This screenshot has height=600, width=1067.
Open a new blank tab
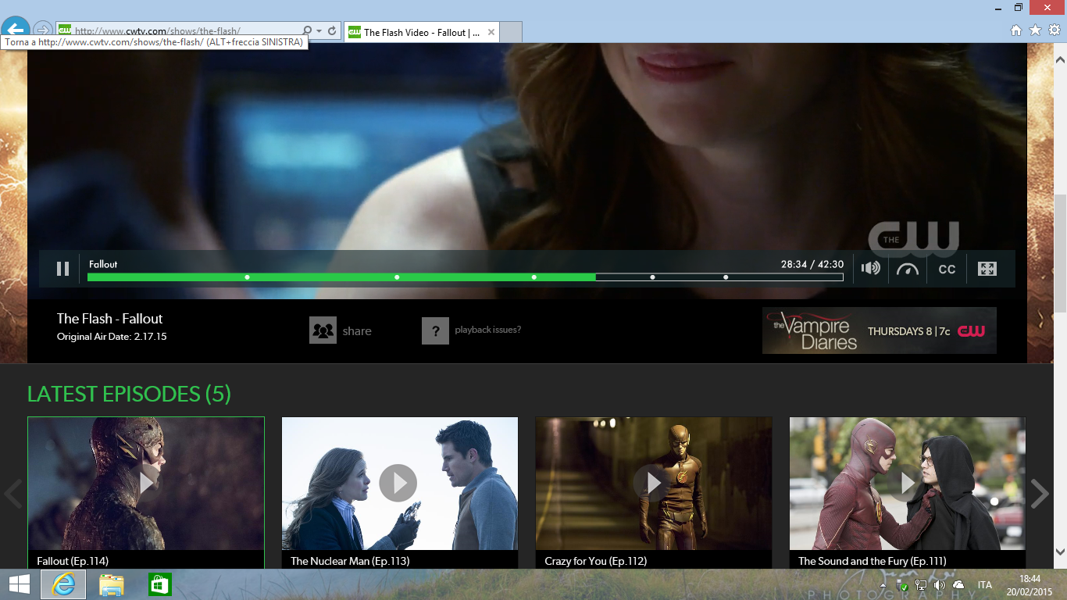tap(510, 32)
